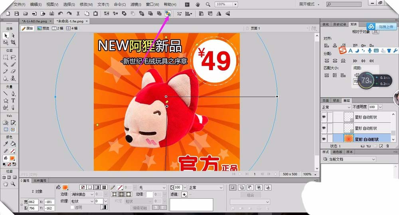Select the Zoom magnifier tool in the toolbox

tap(13, 184)
